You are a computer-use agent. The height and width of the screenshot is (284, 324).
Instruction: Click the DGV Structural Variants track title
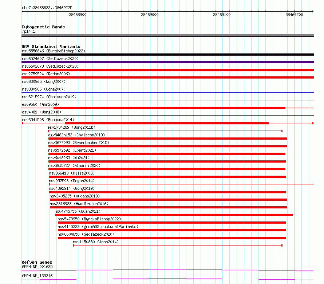point(51,47)
